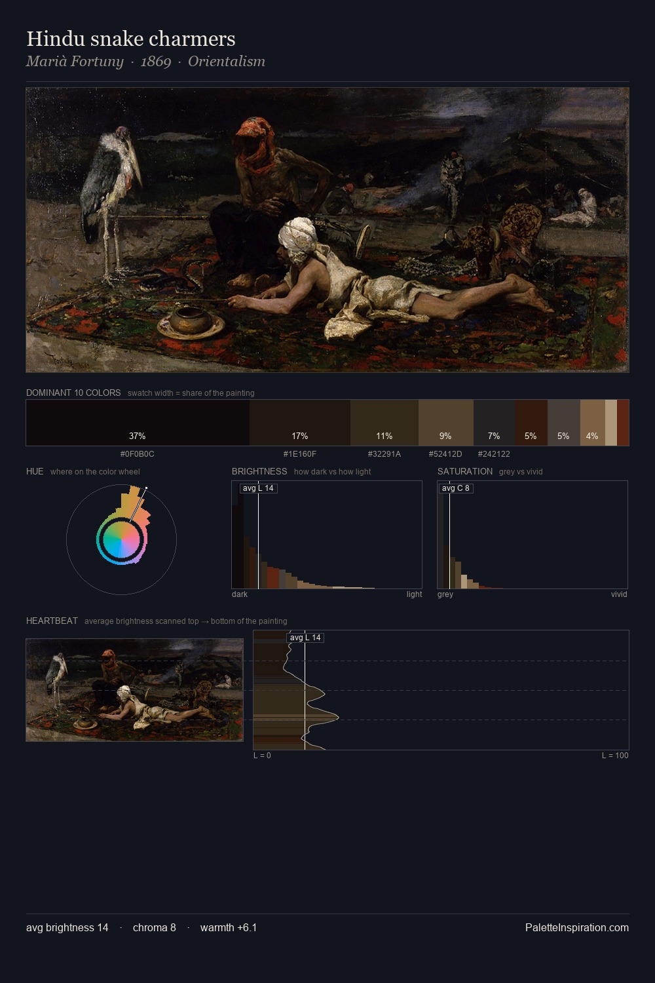Click the 'vivid' axis label
Screen dimensions: 655x983
[619, 594]
